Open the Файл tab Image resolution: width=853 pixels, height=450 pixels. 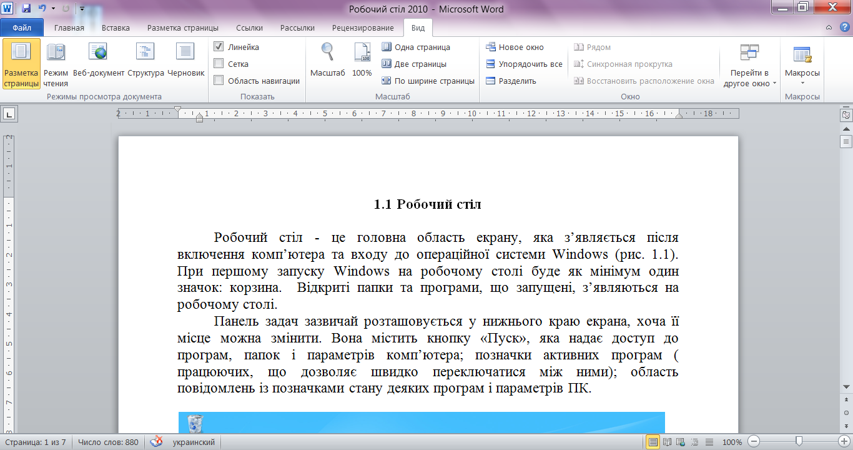[x=22, y=27]
